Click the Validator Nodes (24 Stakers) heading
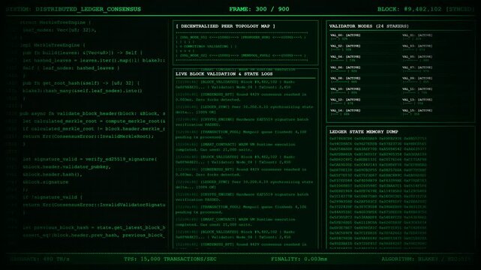The width and height of the screenshot is (481, 270). click(368, 26)
